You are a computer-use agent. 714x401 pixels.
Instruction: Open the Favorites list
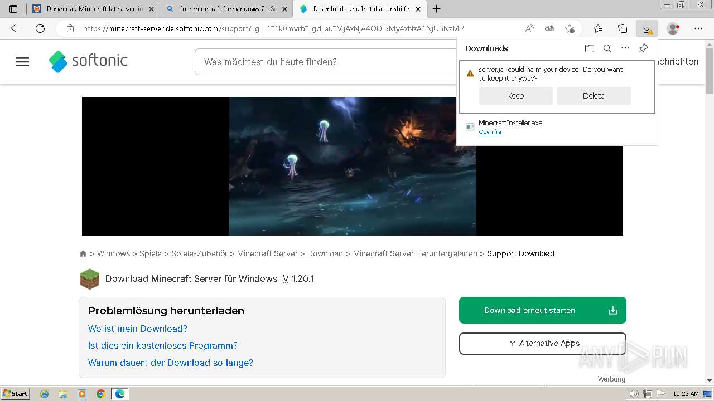[x=598, y=28]
